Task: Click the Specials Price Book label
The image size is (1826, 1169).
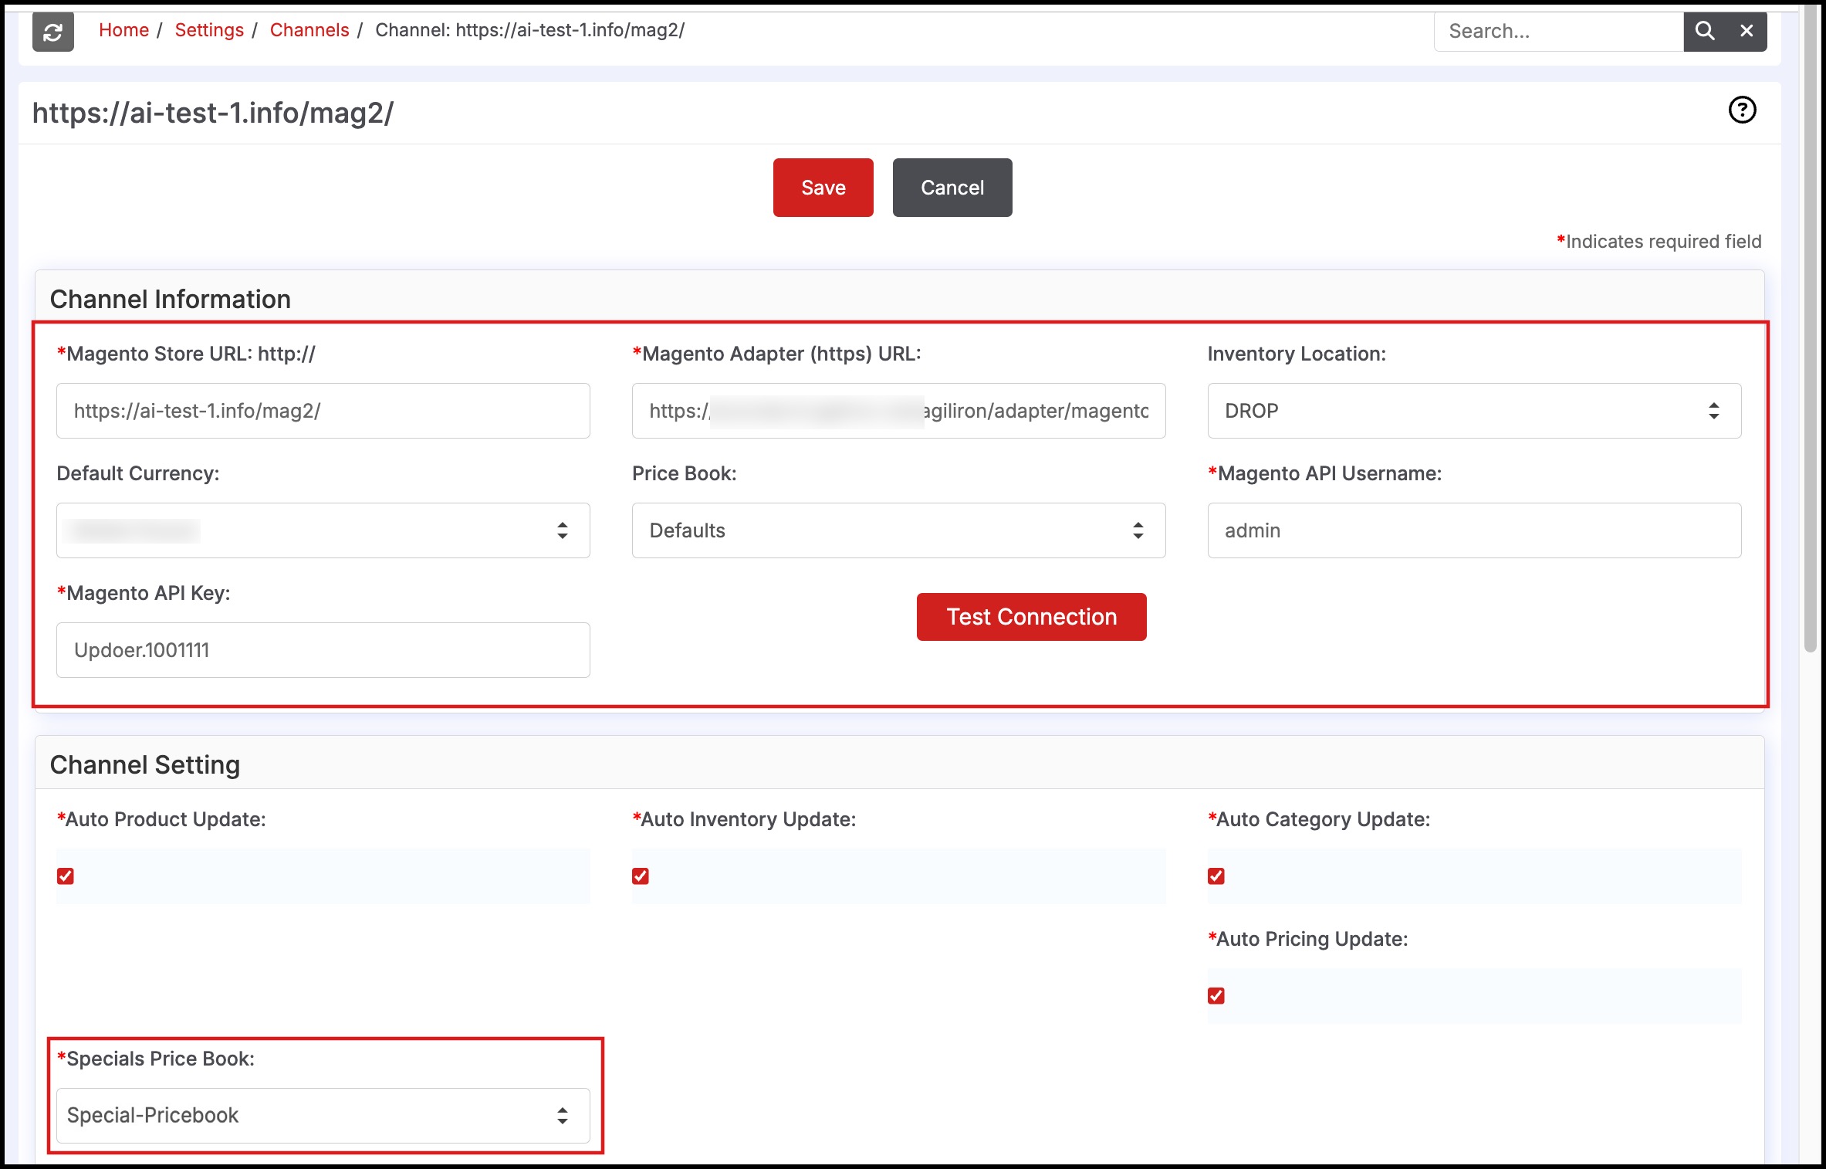Action: (x=156, y=1059)
